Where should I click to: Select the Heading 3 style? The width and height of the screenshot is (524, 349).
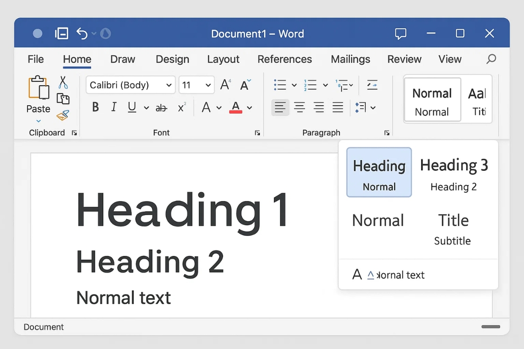click(x=454, y=165)
